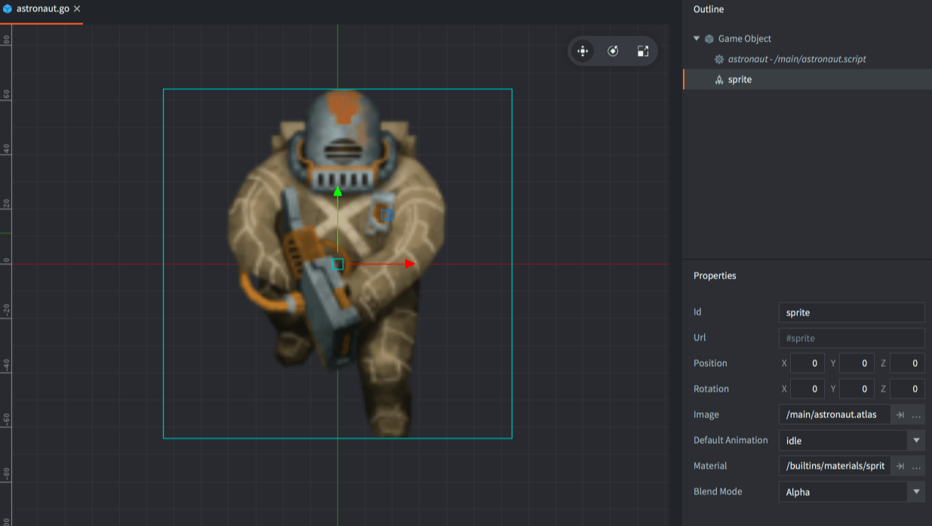This screenshot has height=526, width=932.
Task: Open the Image resource via arrow icon
Action: [900, 415]
